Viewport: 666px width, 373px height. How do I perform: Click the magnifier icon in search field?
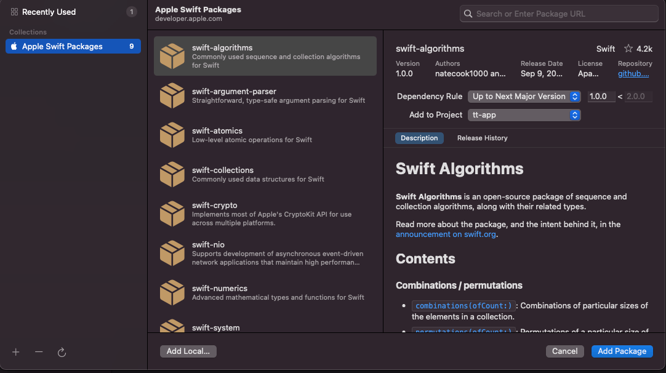click(x=468, y=14)
